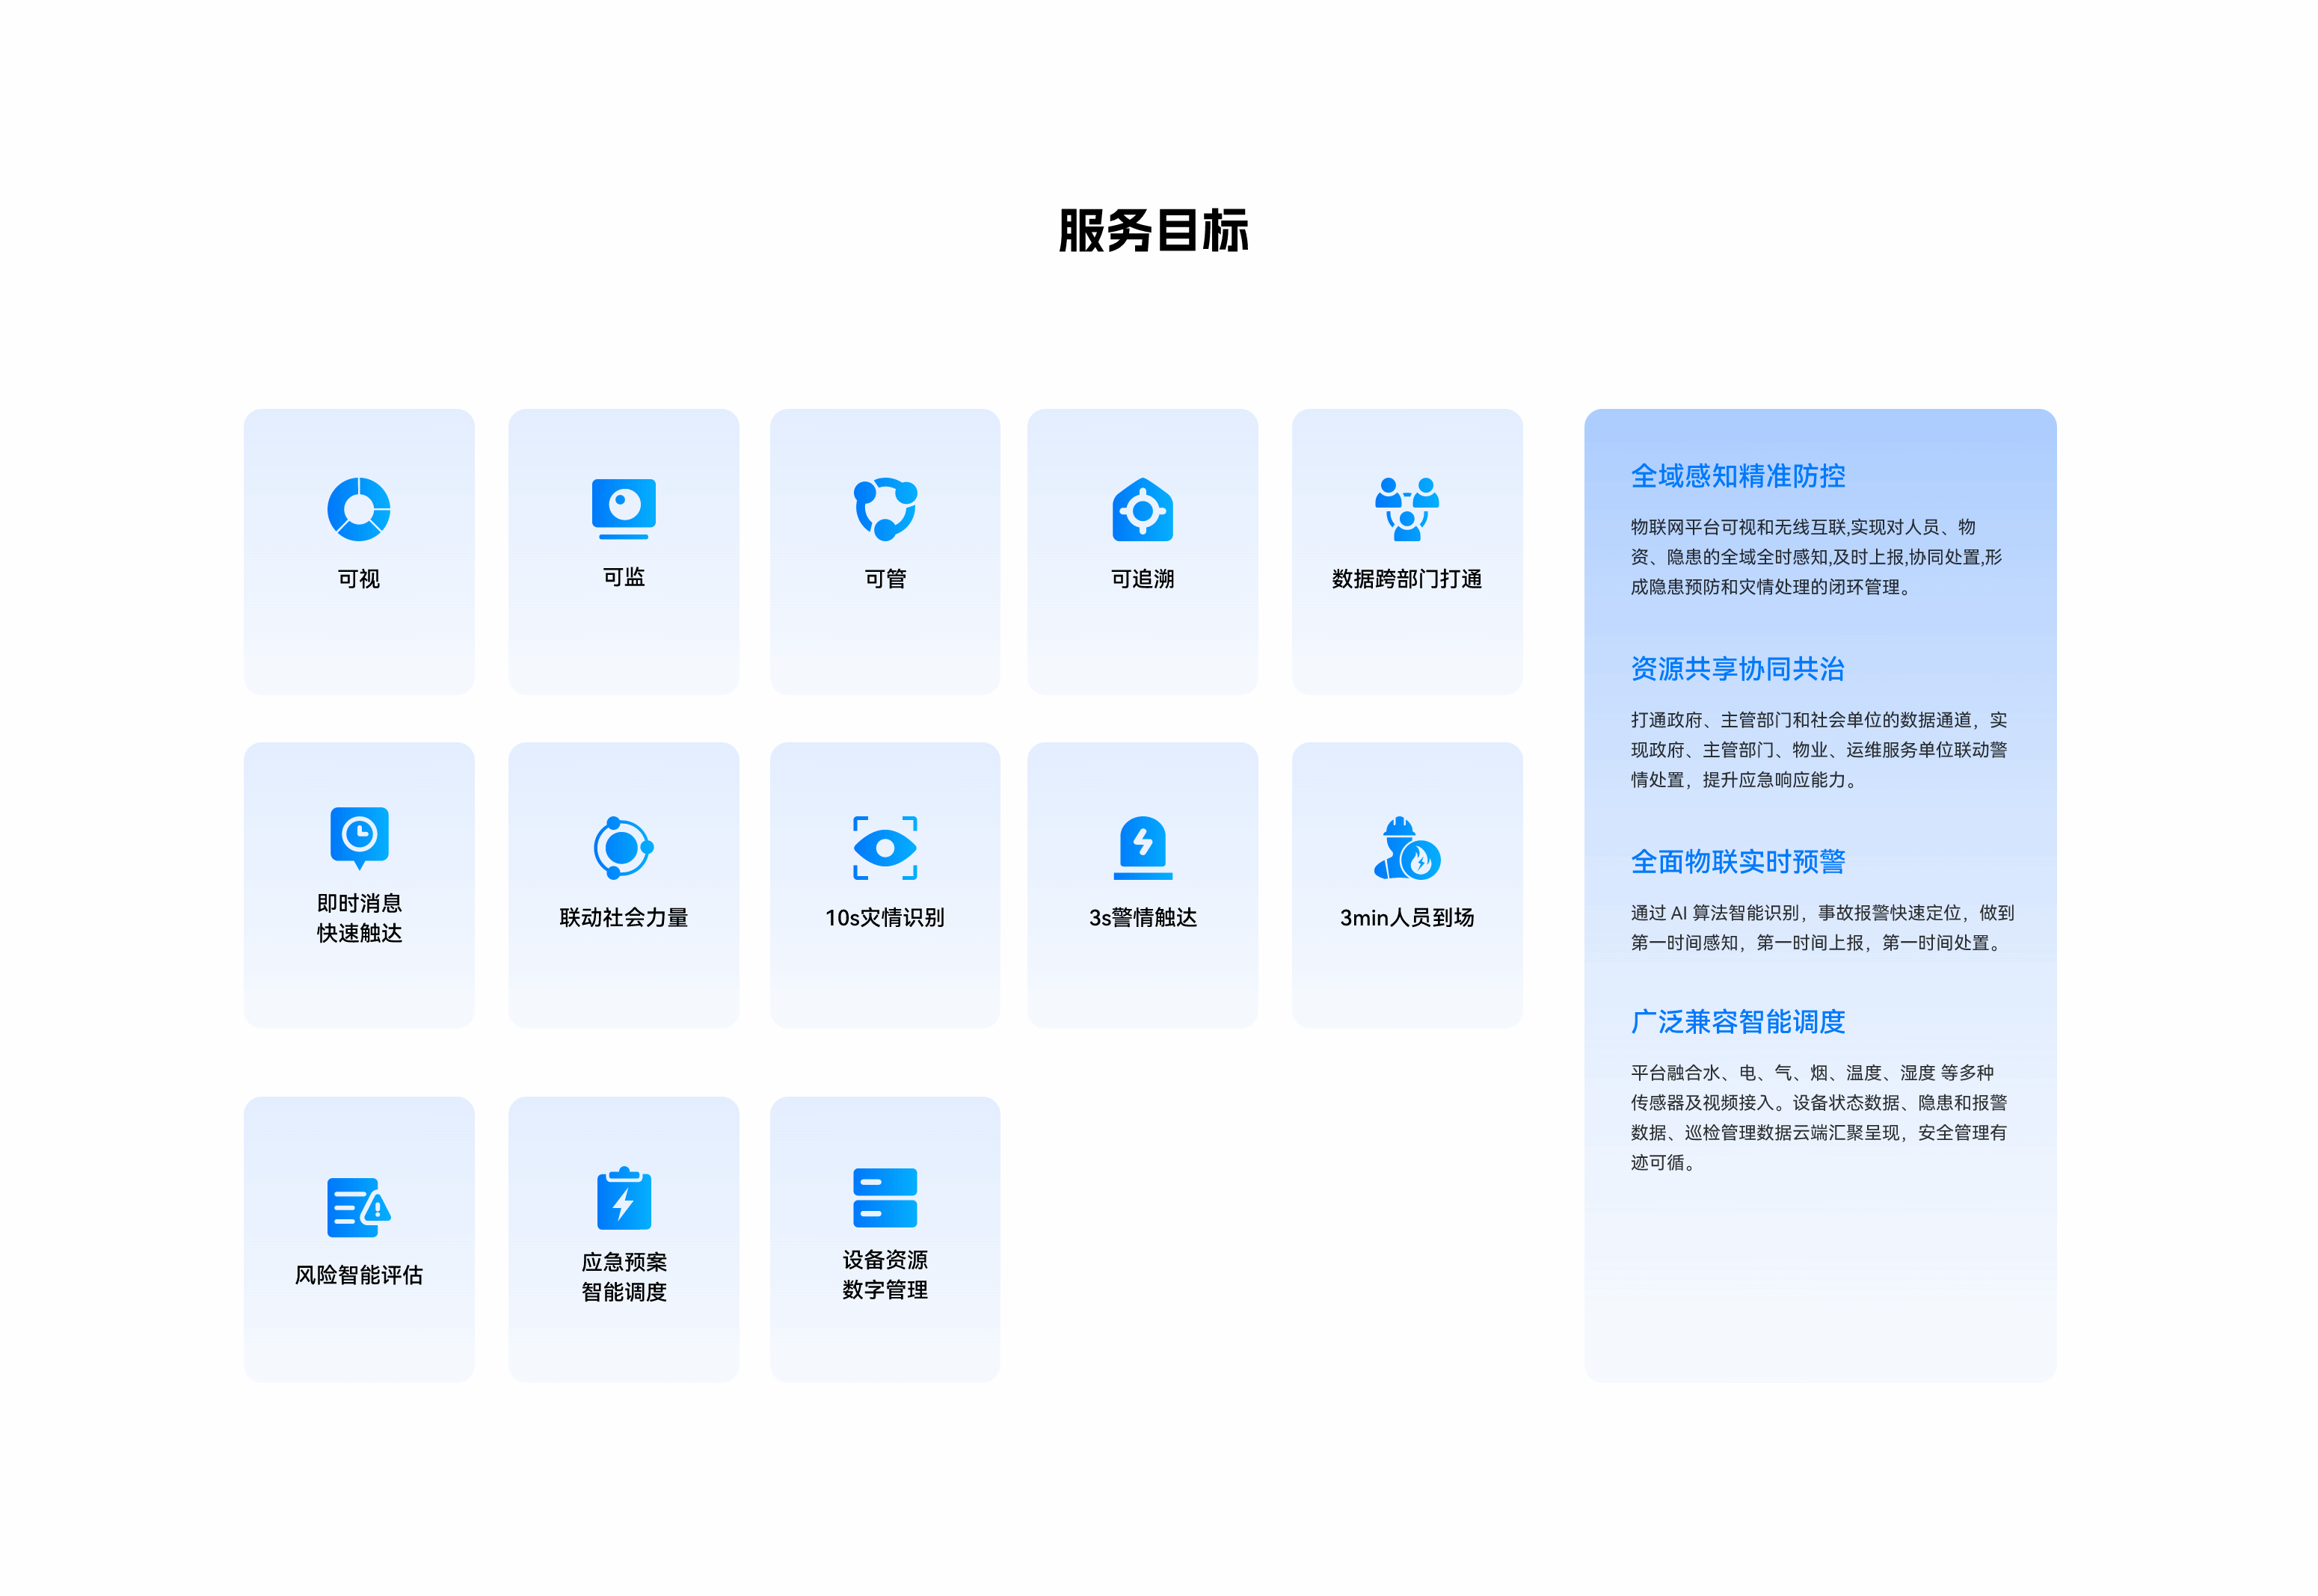Viewport: 2318px width, 1596px height.
Task: Click paragraph starting 打通政府、主管部门和社会单位
Action: coord(1819,750)
